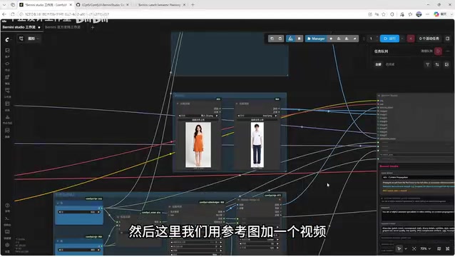Open the second sidebar icon under the first one
Image resolution: width=455 pixels, height=257 pixels.
7,64
